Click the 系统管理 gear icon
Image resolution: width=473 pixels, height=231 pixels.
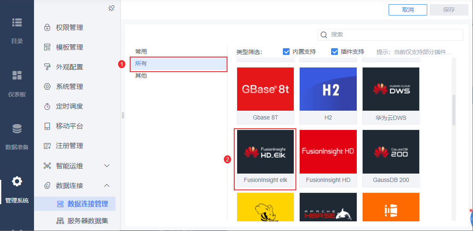click(x=47, y=87)
